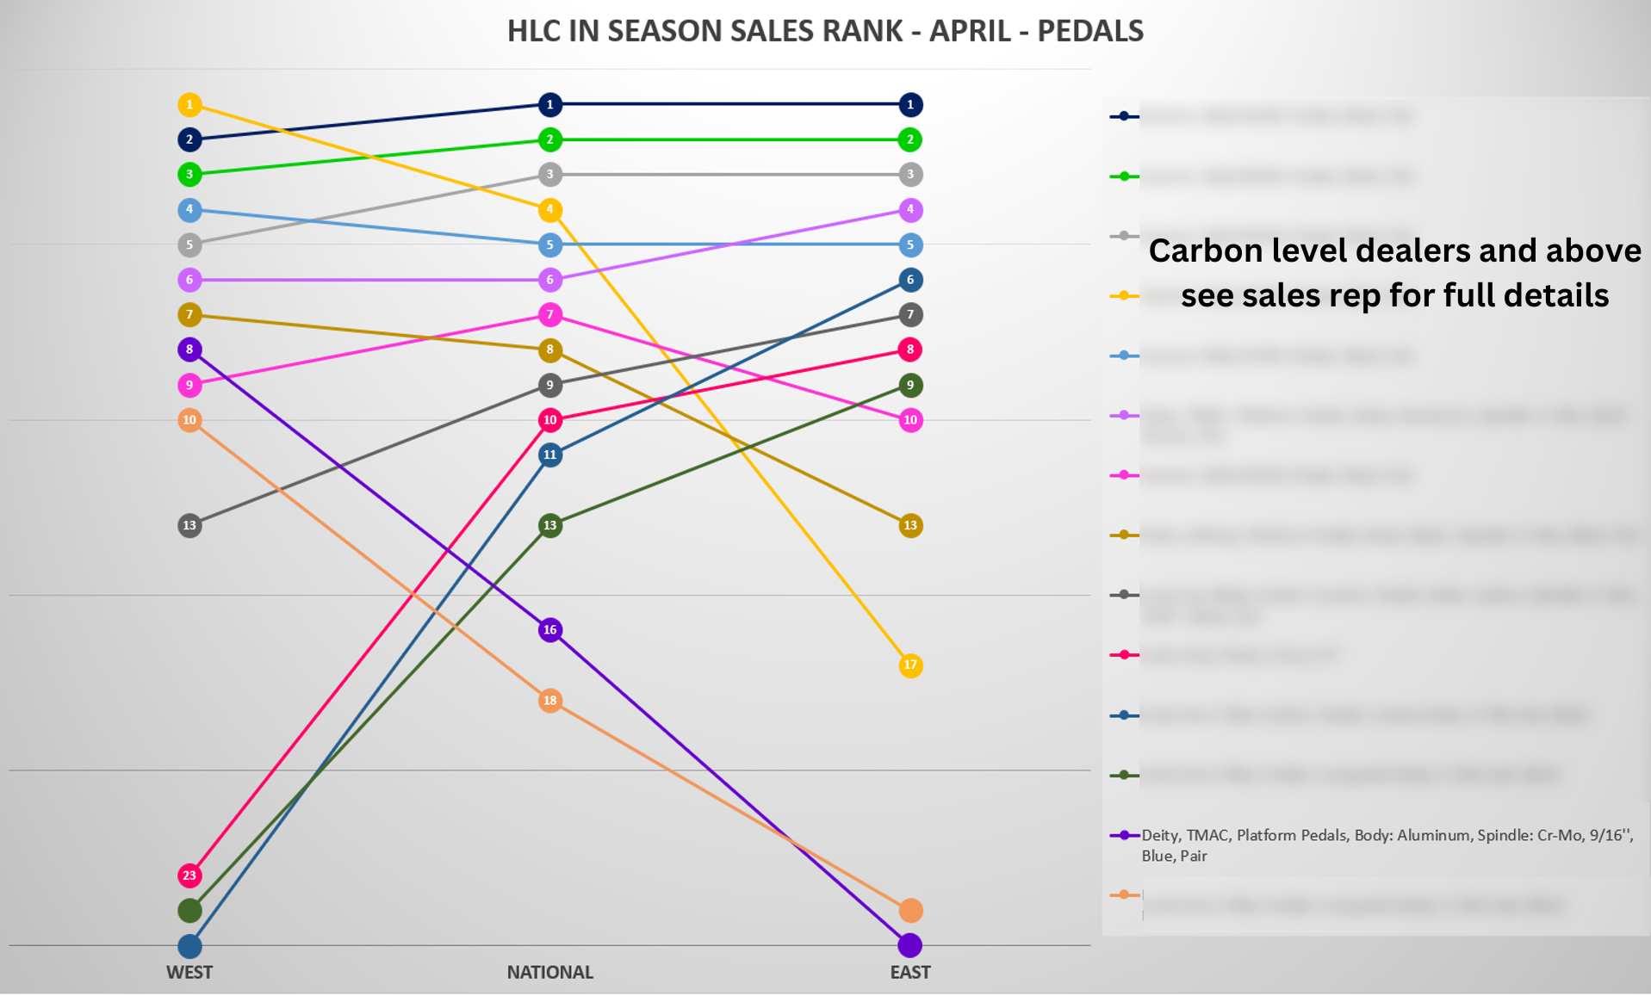Click the yellow rank 17 marker under EAST
The height and width of the screenshot is (996, 1651).
point(910,665)
